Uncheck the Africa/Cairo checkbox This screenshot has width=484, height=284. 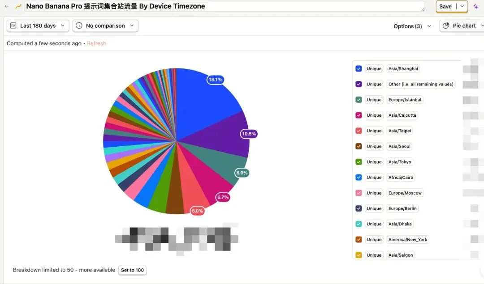pyautogui.click(x=359, y=178)
